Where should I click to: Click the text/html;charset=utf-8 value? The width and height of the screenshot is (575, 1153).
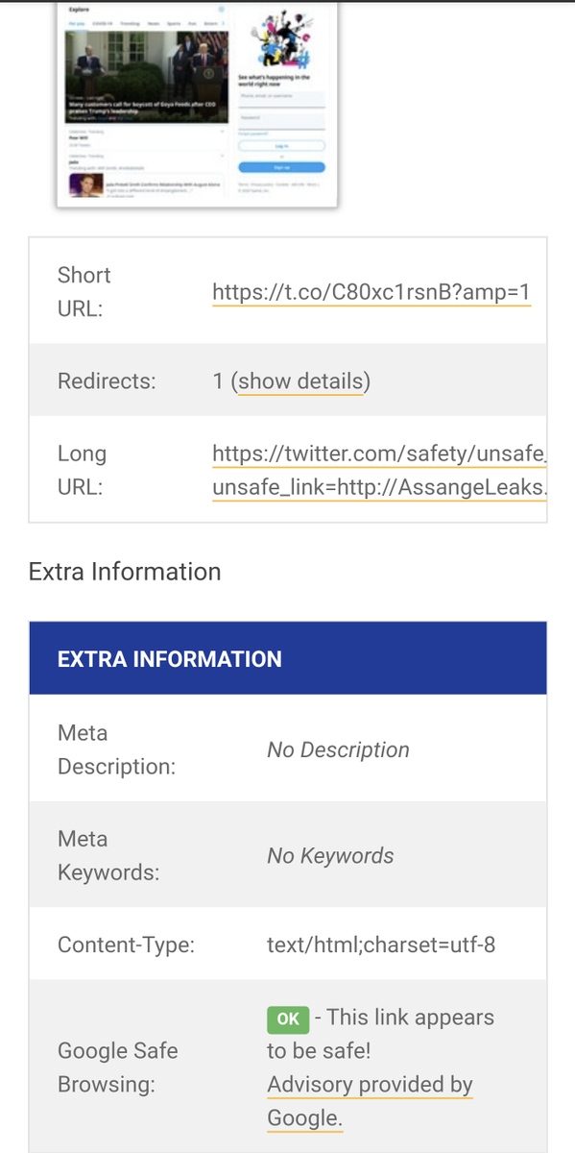coord(381,944)
